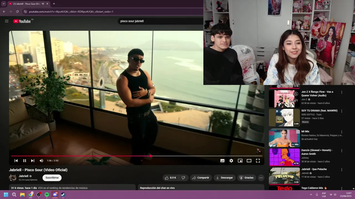Reload the YouTube page

pos(17,12)
